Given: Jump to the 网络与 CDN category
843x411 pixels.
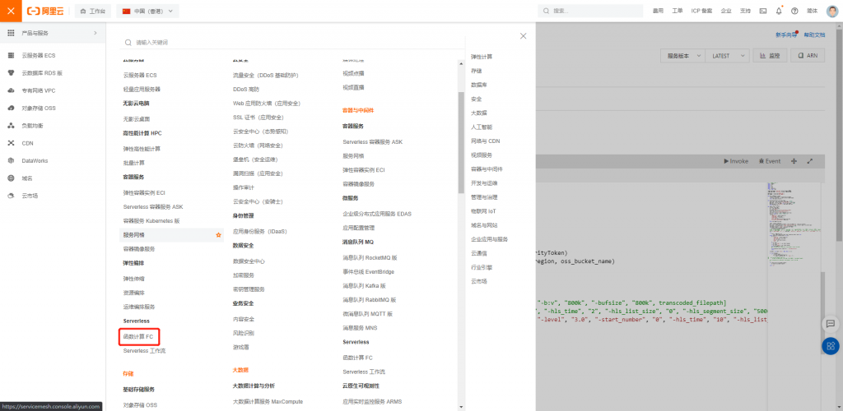Looking at the screenshot, I should click(485, 141).
